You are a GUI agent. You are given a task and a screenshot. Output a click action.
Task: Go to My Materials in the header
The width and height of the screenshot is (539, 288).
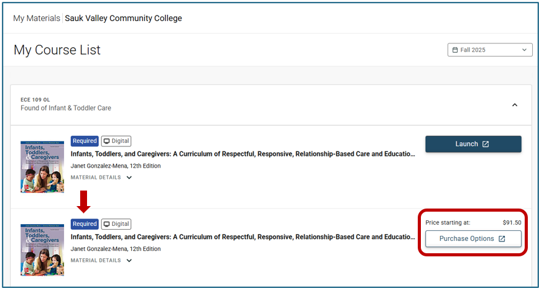pyautogui.click(x=37, y=18)
